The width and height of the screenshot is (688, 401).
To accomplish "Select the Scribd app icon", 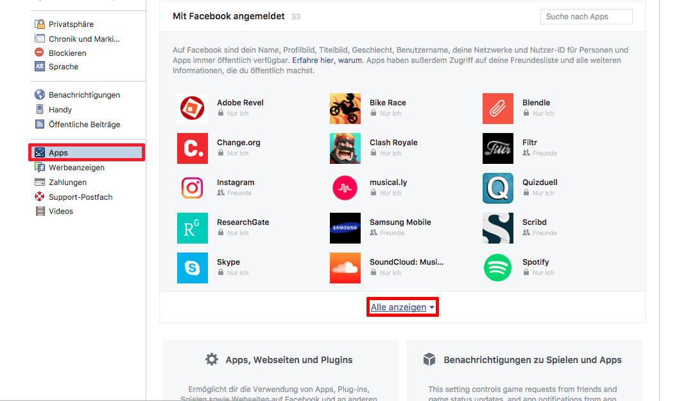I will (x=497, y=228).
